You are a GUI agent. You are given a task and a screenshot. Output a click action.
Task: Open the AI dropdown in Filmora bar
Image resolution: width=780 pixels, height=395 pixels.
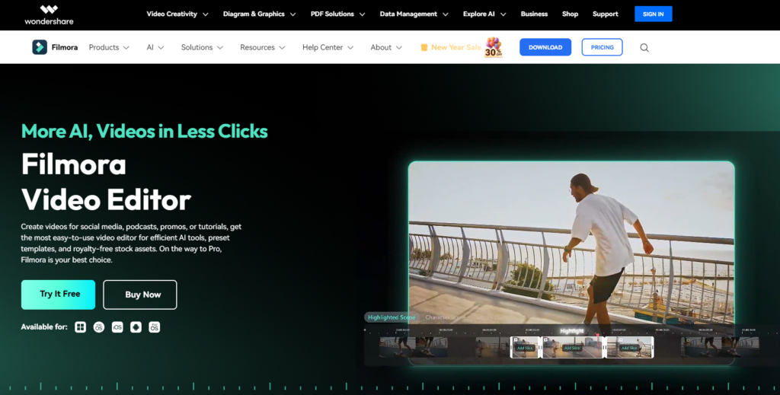155,47
